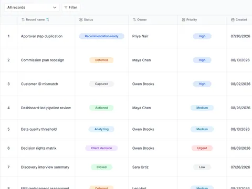Select row number 5
252x189 pixels.
pyautogui.click(x=8, y=129)
